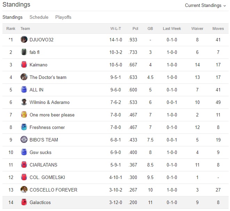Click fab fl team avatar icon
This screenshot has width=230, height=211.
click(x=24, y=52)
